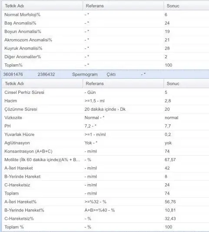Screen dimensions: 209x232
Task: Select the Hacim row
Action: coord(106,101)
